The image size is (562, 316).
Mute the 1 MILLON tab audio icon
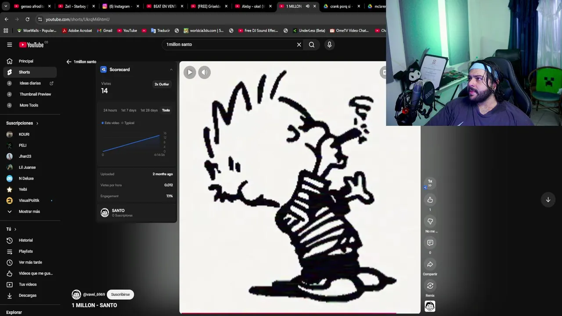click(307, 6)
